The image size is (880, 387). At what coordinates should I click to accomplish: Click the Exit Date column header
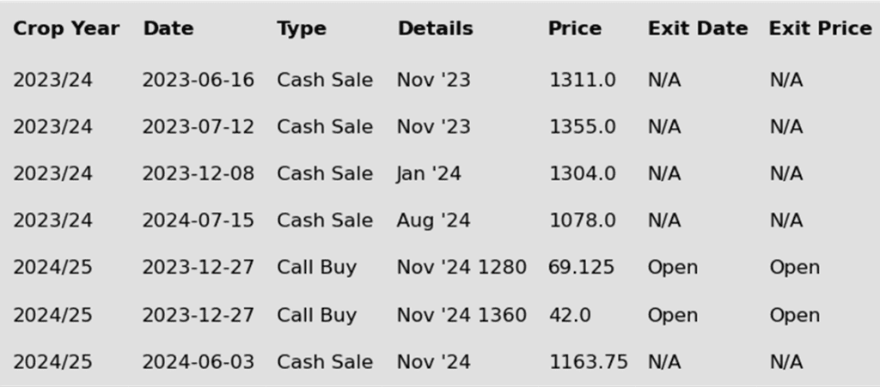[x=698, y=28]
